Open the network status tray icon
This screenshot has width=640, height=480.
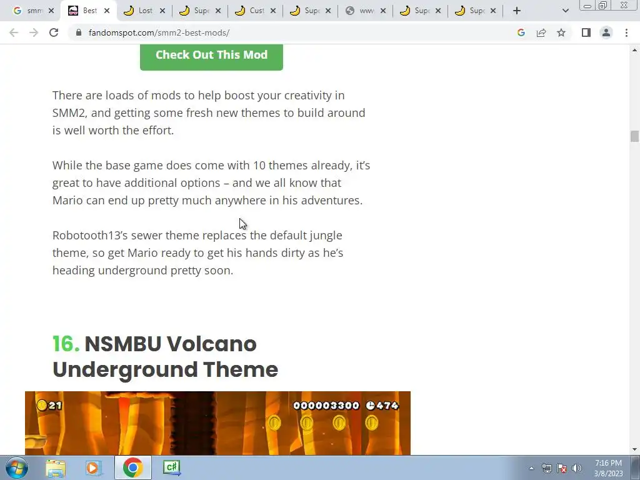[546, 468]
